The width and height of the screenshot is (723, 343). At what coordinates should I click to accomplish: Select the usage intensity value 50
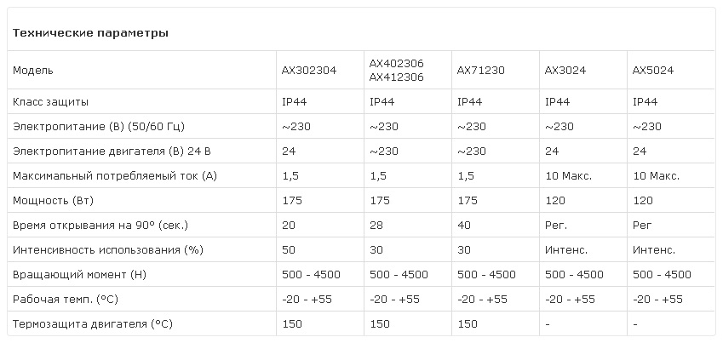tap(289, 250)
